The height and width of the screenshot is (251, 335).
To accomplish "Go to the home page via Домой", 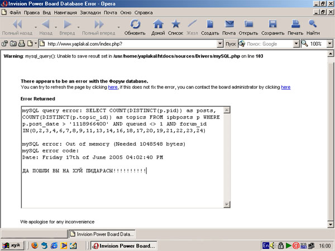I will click(x=158, y=24).
